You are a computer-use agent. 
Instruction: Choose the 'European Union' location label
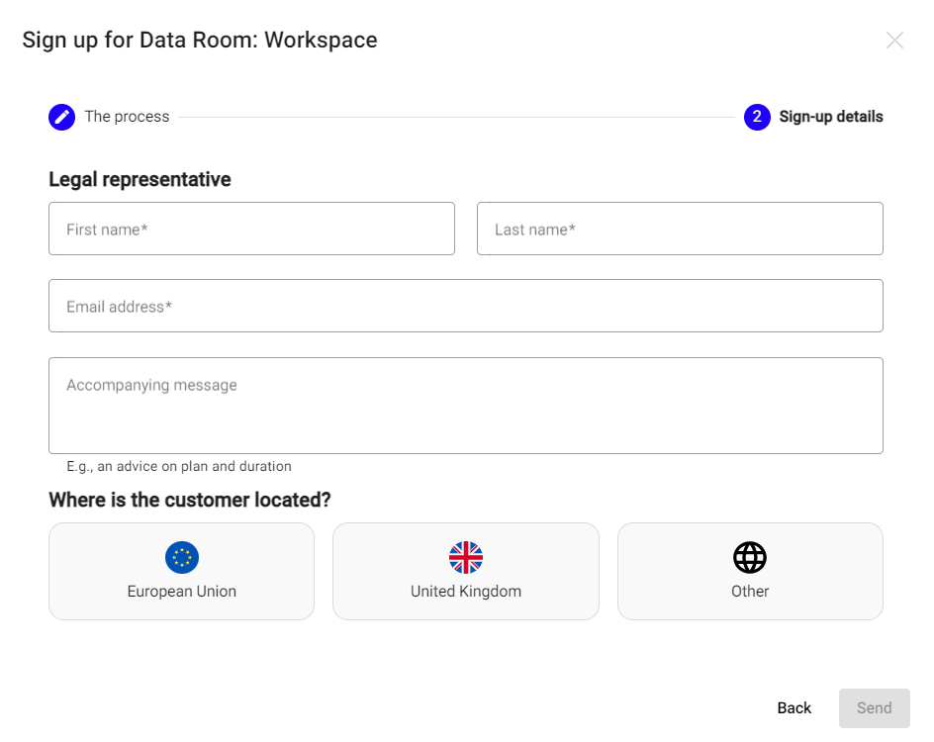(181, 592)
